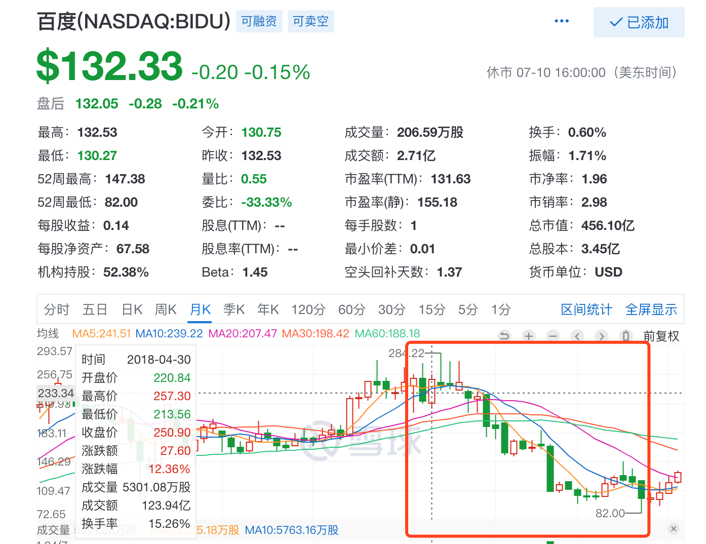
Task: Click the 可融资 tag
Action: click(259, 21)
